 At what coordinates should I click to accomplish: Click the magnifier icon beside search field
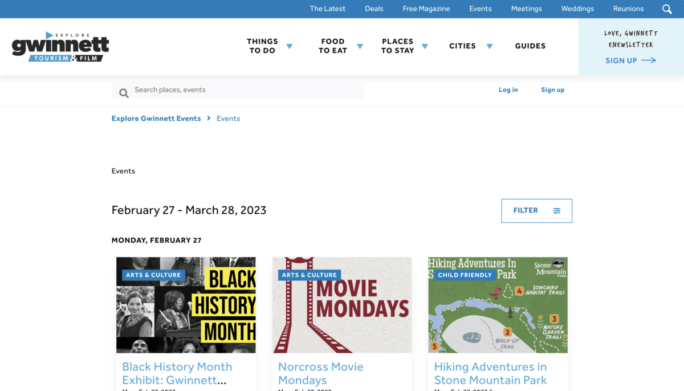[124, 93]
